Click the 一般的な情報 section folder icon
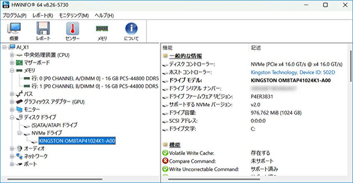353x183 pixels. pyautogui.click(x=165, y=55)
